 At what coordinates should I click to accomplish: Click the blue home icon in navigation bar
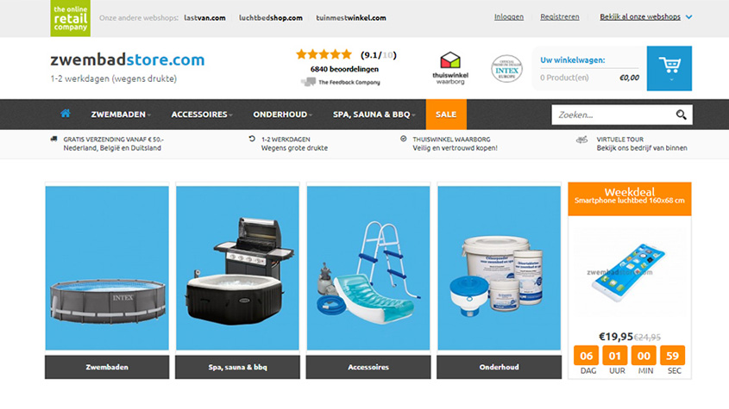65,114
